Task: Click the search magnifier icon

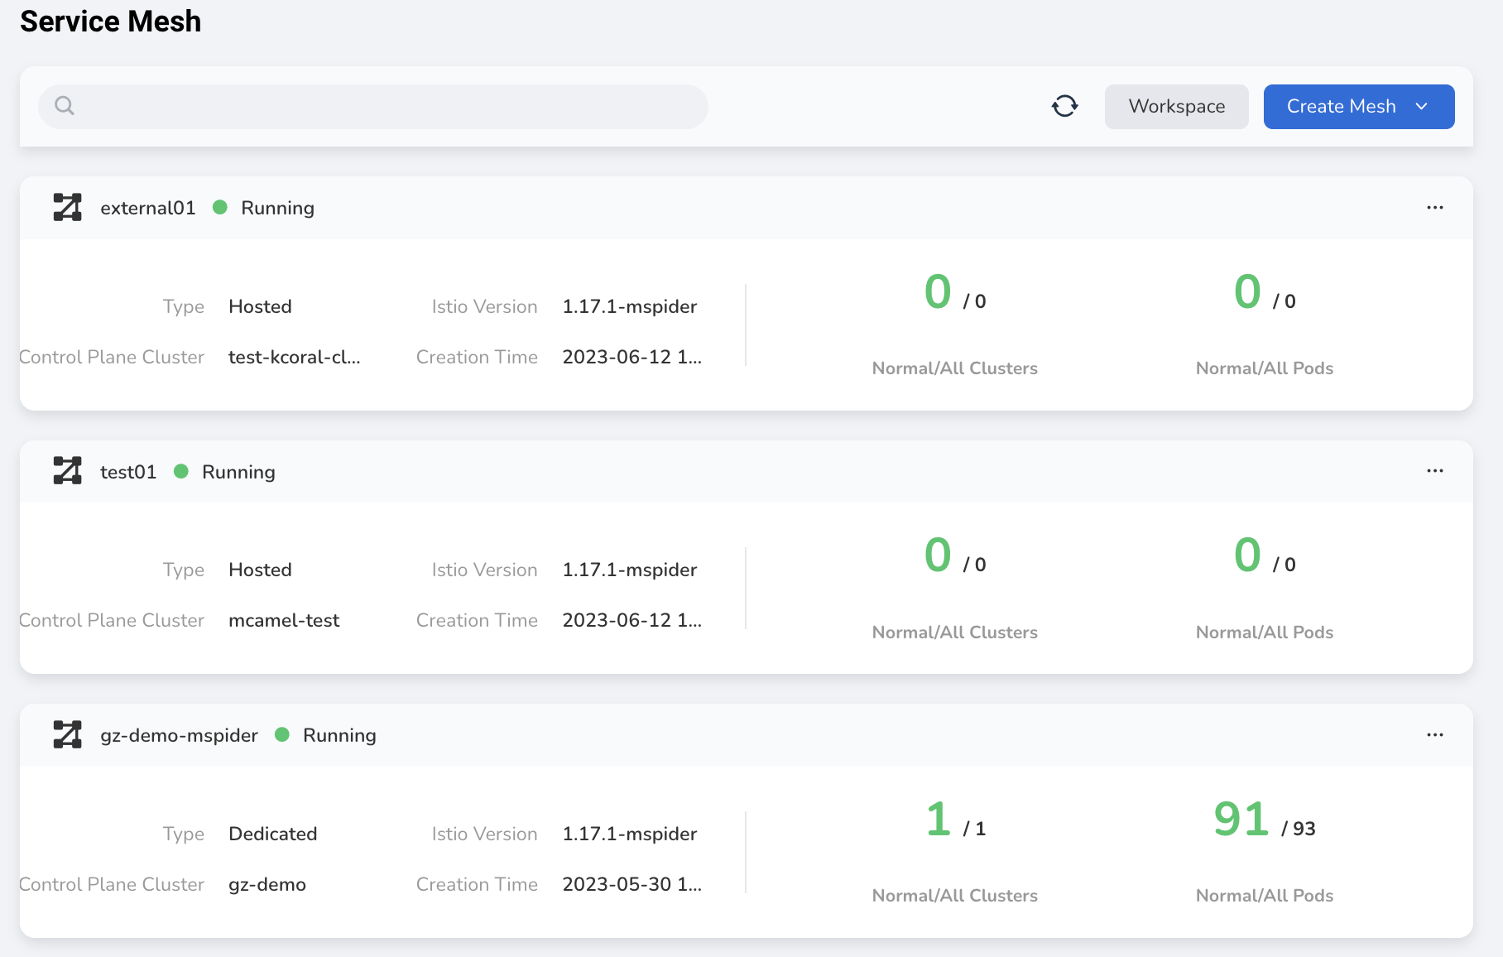Action: 65,106
